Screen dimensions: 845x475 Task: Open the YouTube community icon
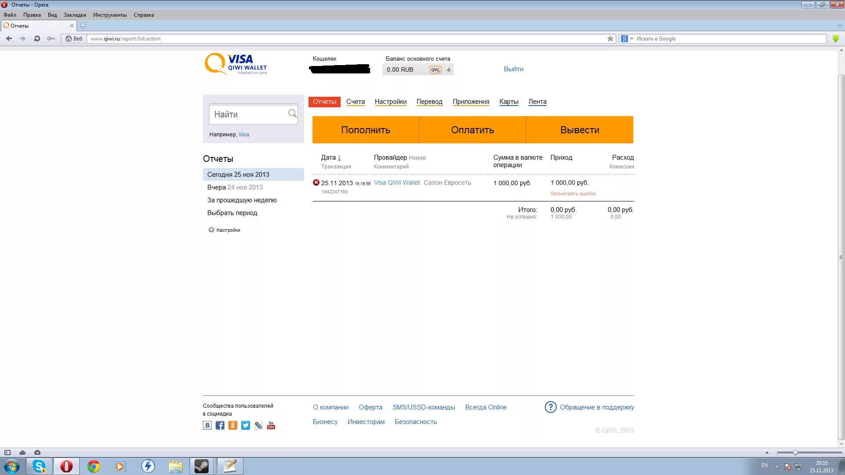271,425
